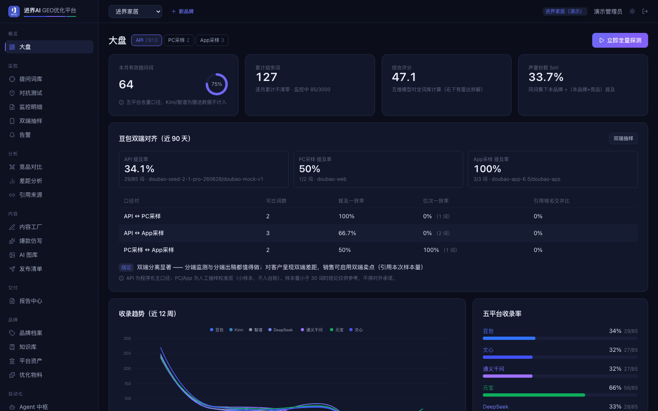The height and width of the screenshot is (411, 658).
Task: Open 提问词库 menu item
Action: pos(49,79)
